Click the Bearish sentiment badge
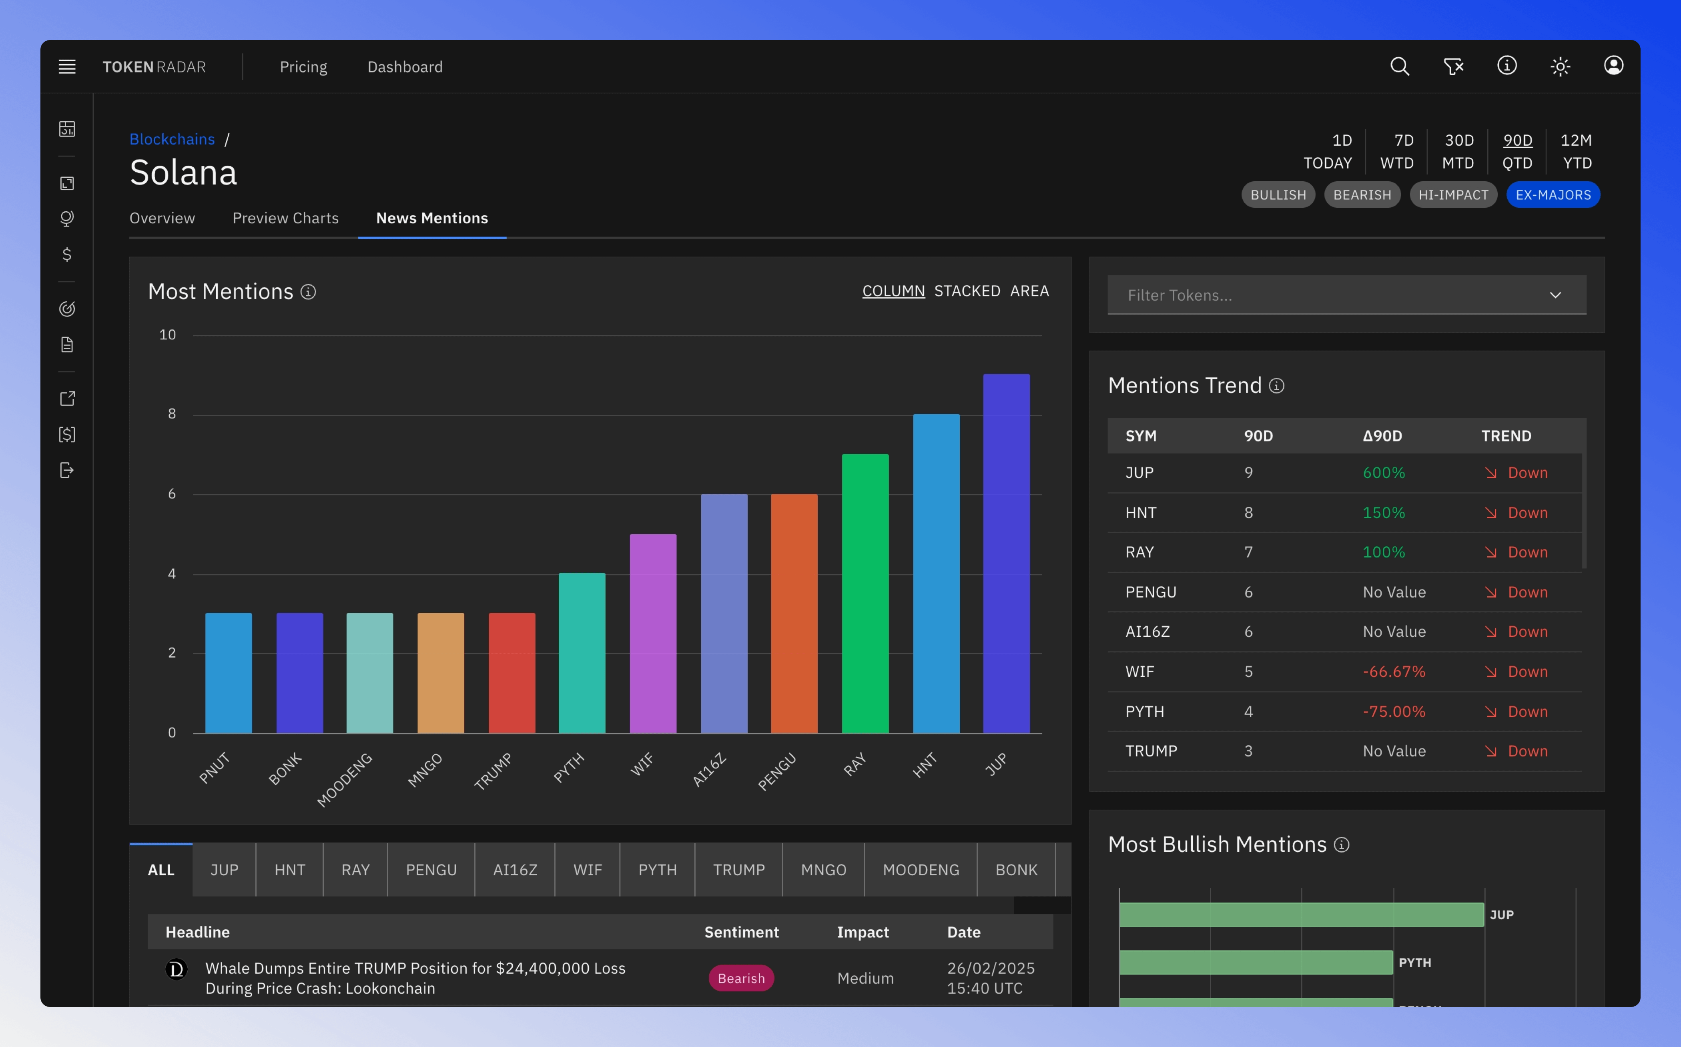Image resolution: width=1681 pixels, height=1047 pixels. (x=741, y=979)
